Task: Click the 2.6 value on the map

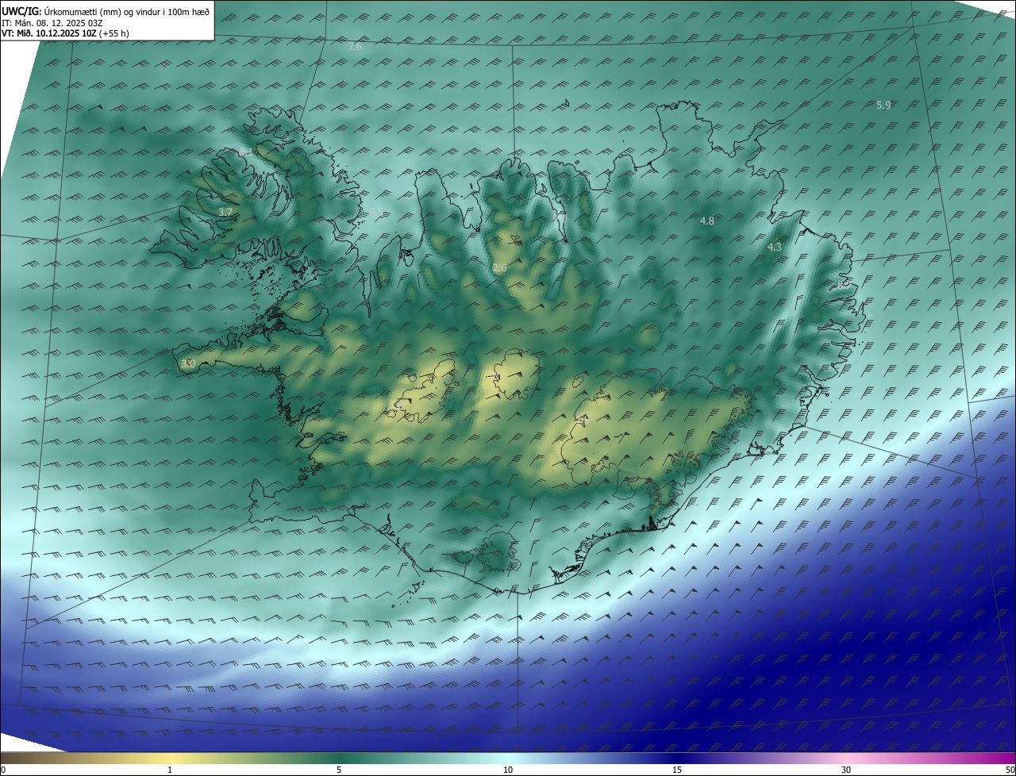Action: coord(499,268)
